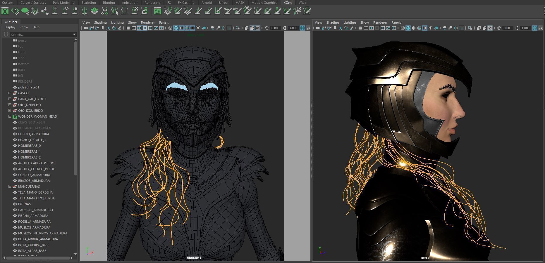Toggle the grid icon in persp viewport

coord(360,28)
